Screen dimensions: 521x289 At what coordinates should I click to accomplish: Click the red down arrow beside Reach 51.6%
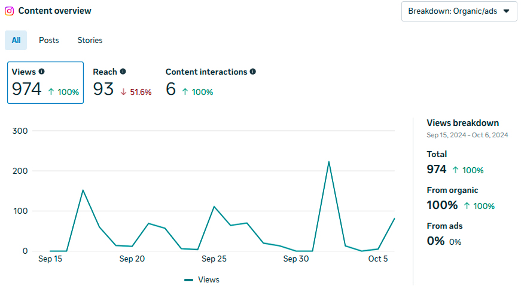(x=123, y=92)
